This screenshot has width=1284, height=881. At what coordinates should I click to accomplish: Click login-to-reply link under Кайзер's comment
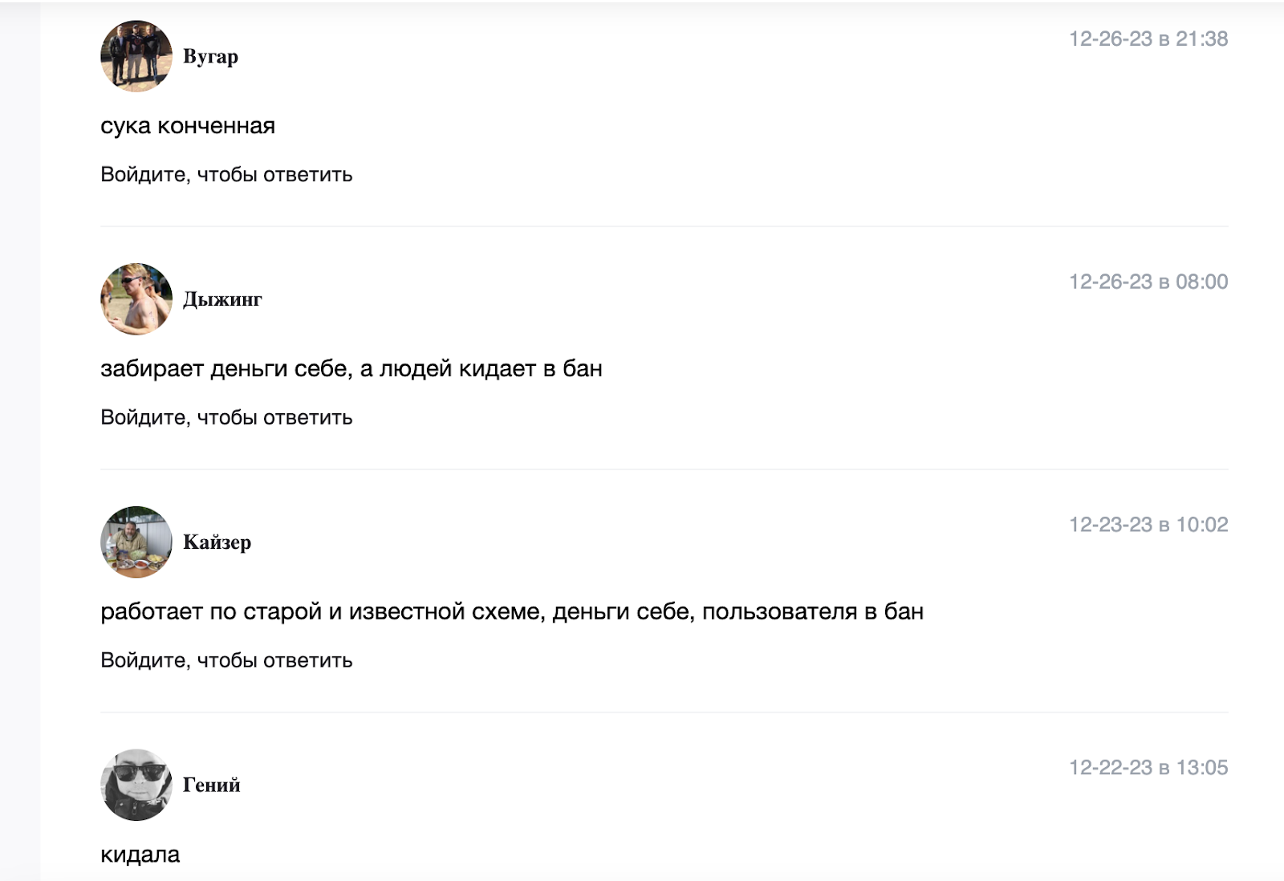click(x=226, y=661)
